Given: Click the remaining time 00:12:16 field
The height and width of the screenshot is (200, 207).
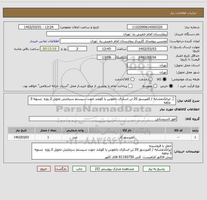Looking at the screenshot, I should 49,49.
